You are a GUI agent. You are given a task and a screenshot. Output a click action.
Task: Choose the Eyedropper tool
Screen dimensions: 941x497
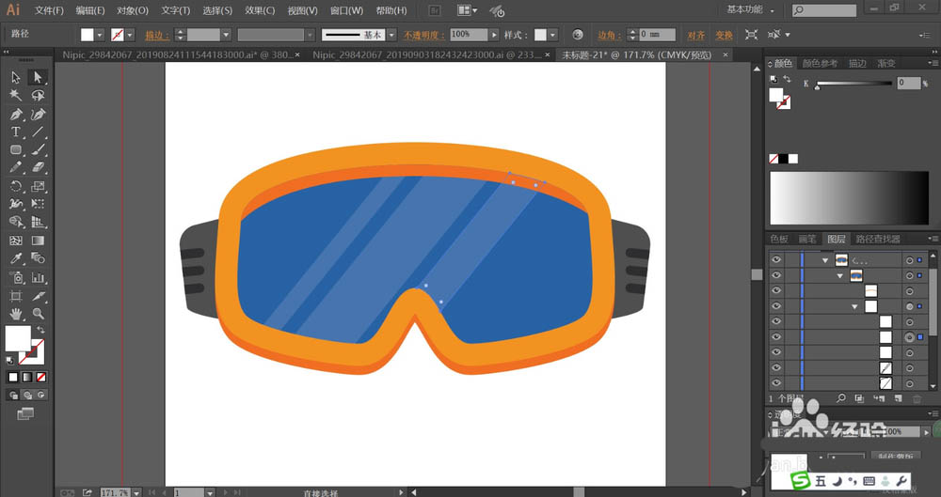16,258
